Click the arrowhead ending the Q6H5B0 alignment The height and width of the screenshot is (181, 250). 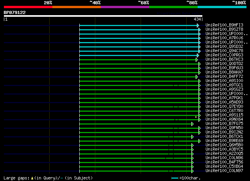click(193, 146)
